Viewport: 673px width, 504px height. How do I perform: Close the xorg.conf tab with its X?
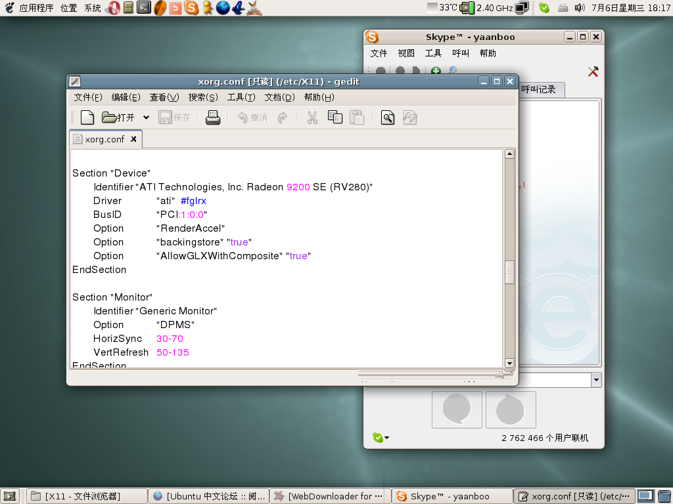point(133,139)
